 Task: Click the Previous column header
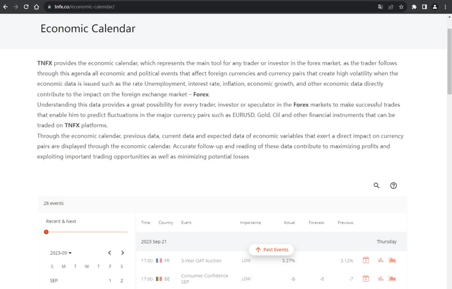click(x=345, y=222)
